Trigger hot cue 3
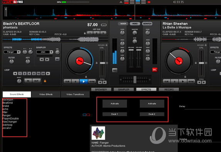221x152 pixels. pos(103,33)
